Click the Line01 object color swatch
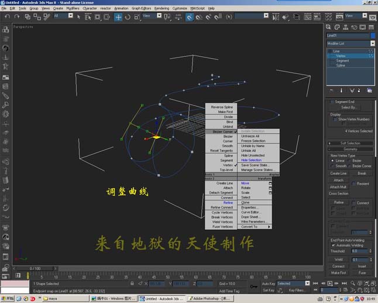This screenshot has width=378, height=303. 373,36
